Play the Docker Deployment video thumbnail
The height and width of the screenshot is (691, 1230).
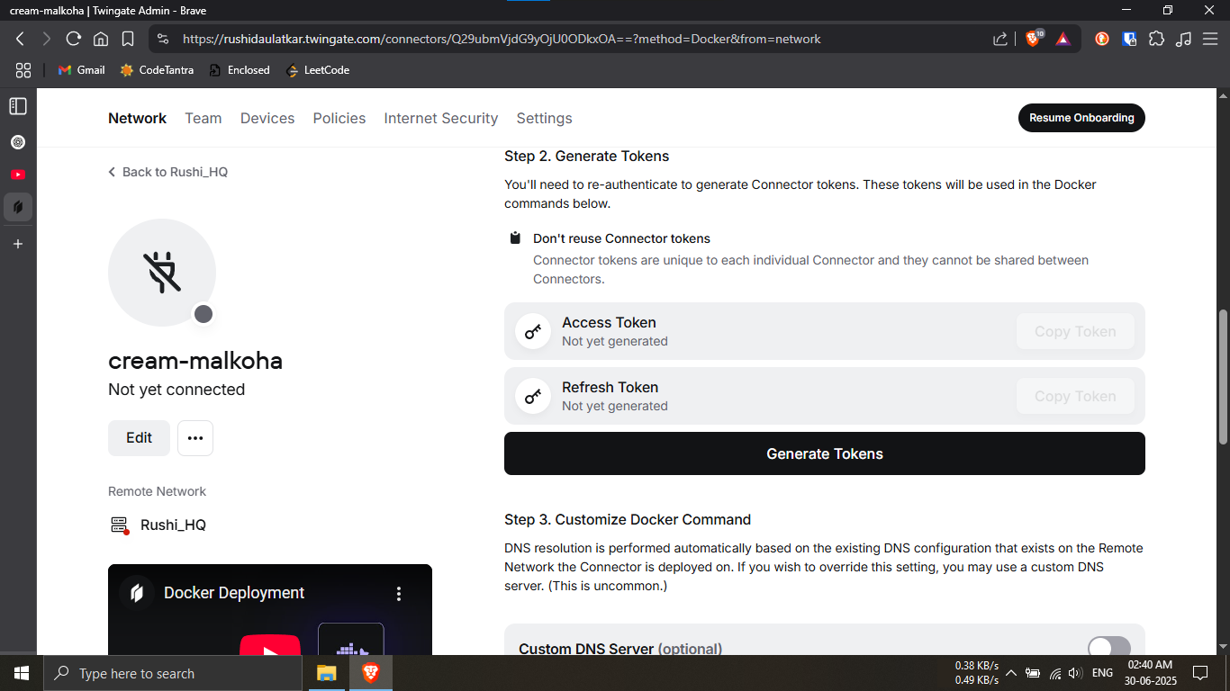click(270, 644)
